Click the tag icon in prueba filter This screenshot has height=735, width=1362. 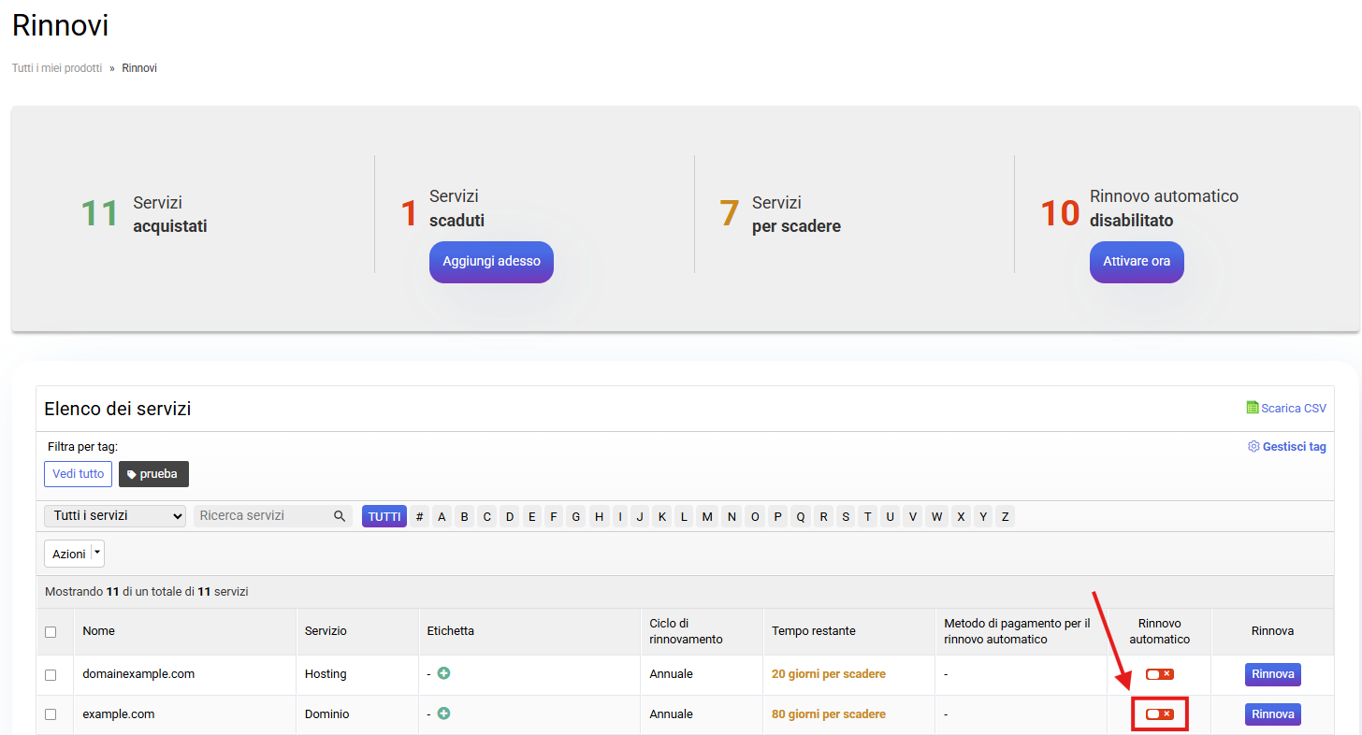[131, 474]
